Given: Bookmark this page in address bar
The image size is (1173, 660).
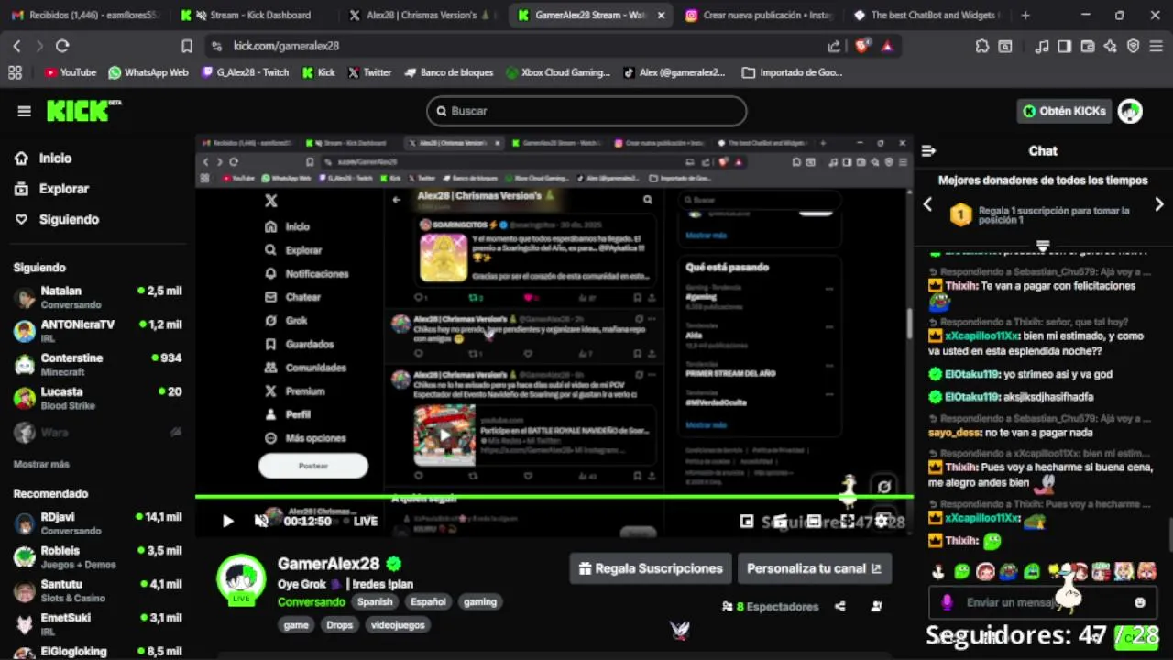Looking at the screenshot, I should coord(187,46).
